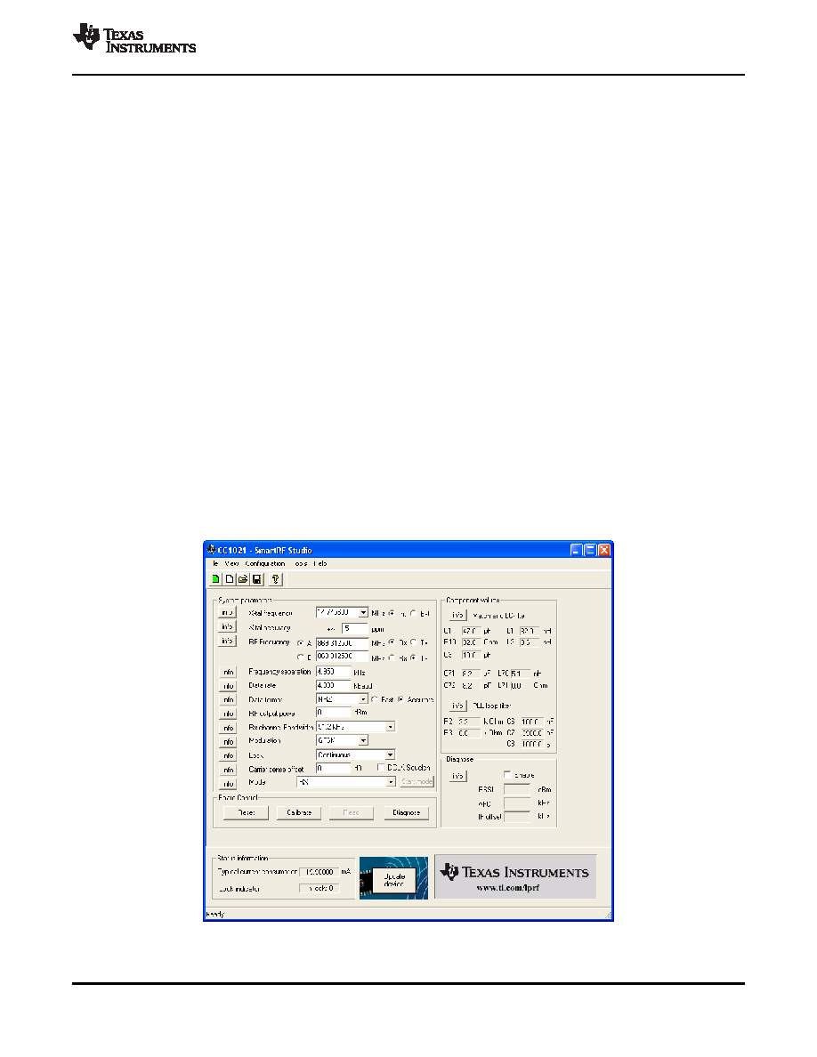Select Rx radio for frequency B

pyautogui.click(x=392, y=658)
